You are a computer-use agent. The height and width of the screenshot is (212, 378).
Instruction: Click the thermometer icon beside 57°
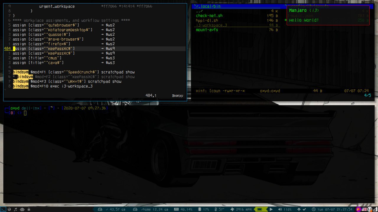pyautogui.click(x=216, y=209)
